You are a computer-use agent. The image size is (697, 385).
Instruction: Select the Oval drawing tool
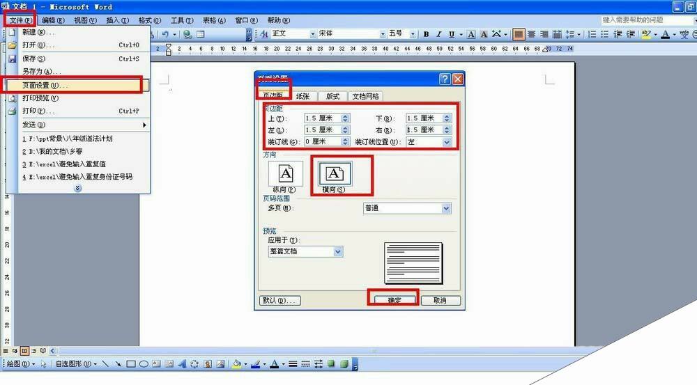(x=144, y=363)
